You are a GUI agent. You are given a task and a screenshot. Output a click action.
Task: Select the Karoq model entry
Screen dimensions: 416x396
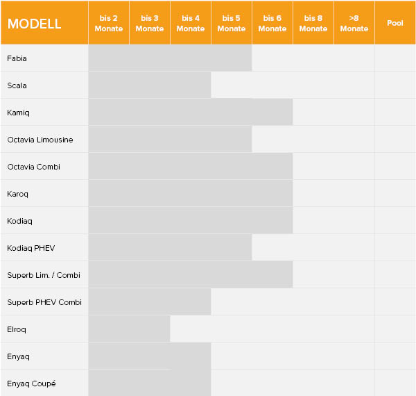[17, 194]
